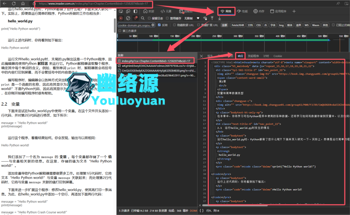
Task: Click the pretty-print braces icon
Action: pos(202,211)
